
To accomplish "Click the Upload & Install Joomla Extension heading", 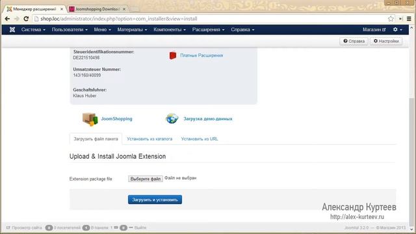I will click(118, 156).
